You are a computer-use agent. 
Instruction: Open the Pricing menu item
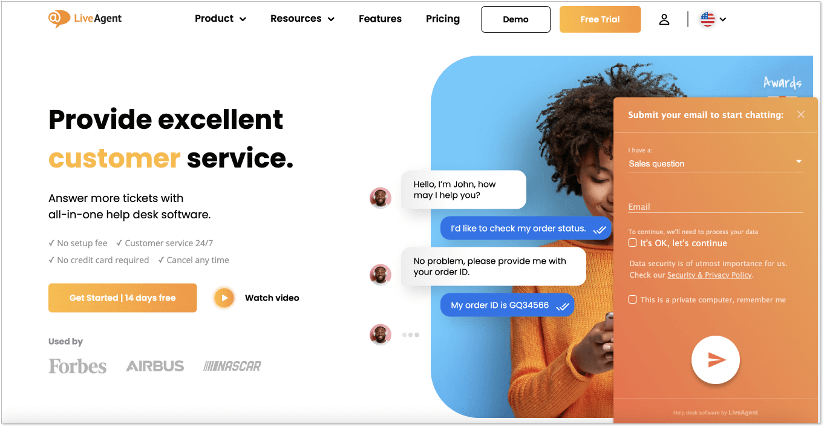click(443, 19)
